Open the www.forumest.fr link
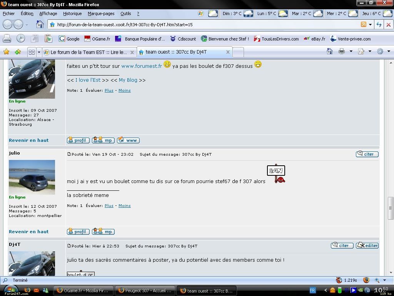394x296 pixels. pos(142,66)
